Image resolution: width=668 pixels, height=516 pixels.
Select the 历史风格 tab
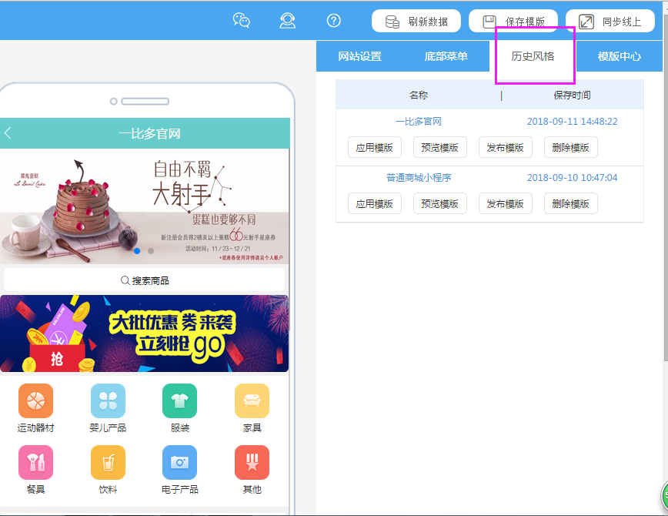[x=533, y=56]
